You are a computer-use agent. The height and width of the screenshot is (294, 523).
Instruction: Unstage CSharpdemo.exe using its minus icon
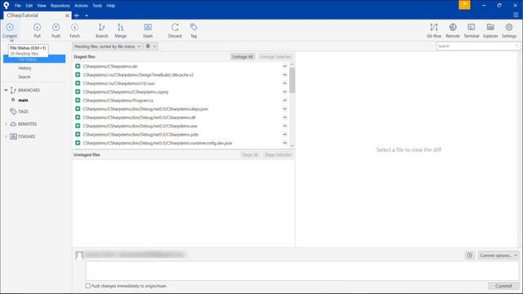point(284,126)
